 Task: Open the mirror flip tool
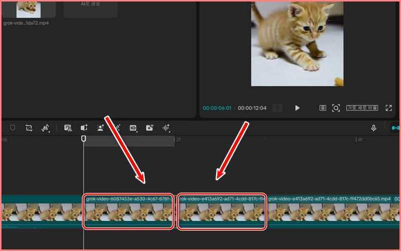pos(45,128)
